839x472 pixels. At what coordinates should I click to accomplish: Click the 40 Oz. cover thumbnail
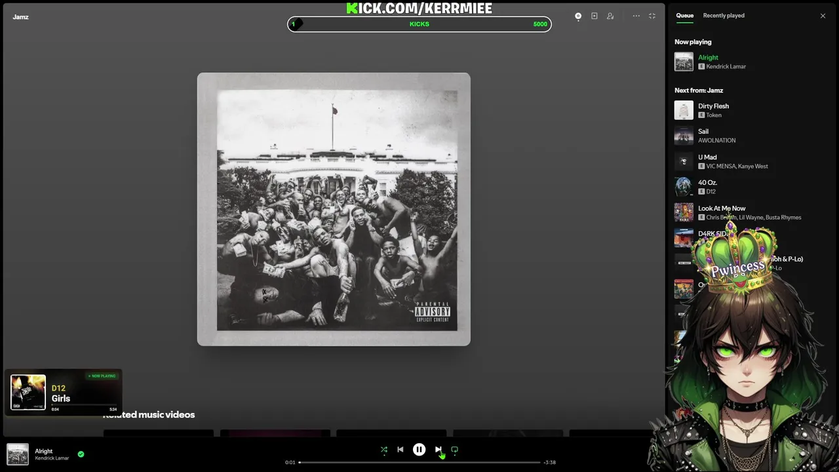(684, 187)
